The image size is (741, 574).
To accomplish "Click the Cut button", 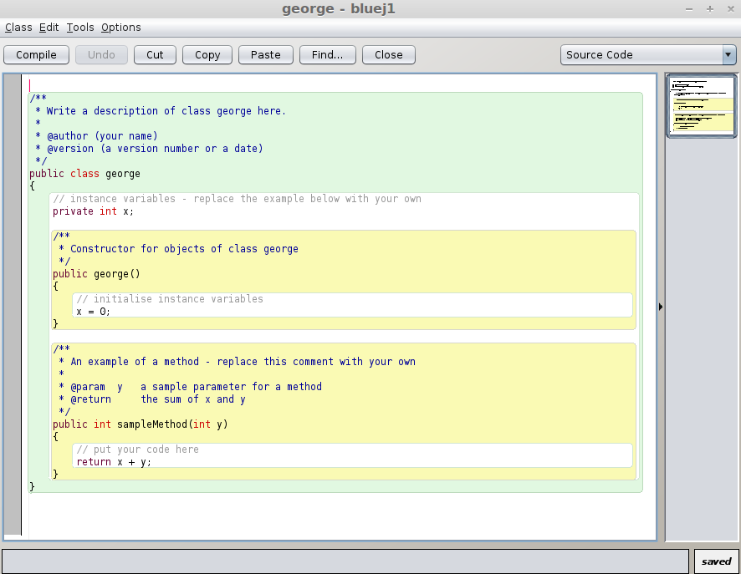I will [155, 55].
